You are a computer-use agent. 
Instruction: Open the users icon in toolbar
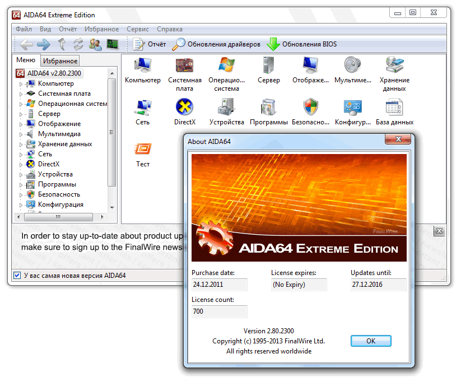pyautogui.click(x=95, y=44)
